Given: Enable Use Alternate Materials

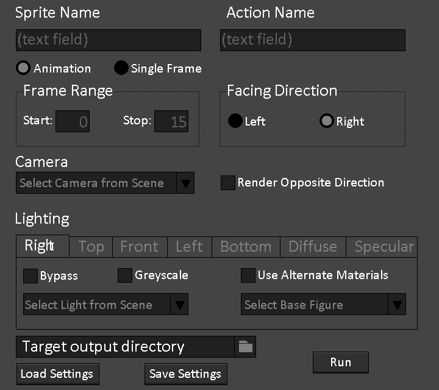Looking at the screenshot, I should 248,275.
